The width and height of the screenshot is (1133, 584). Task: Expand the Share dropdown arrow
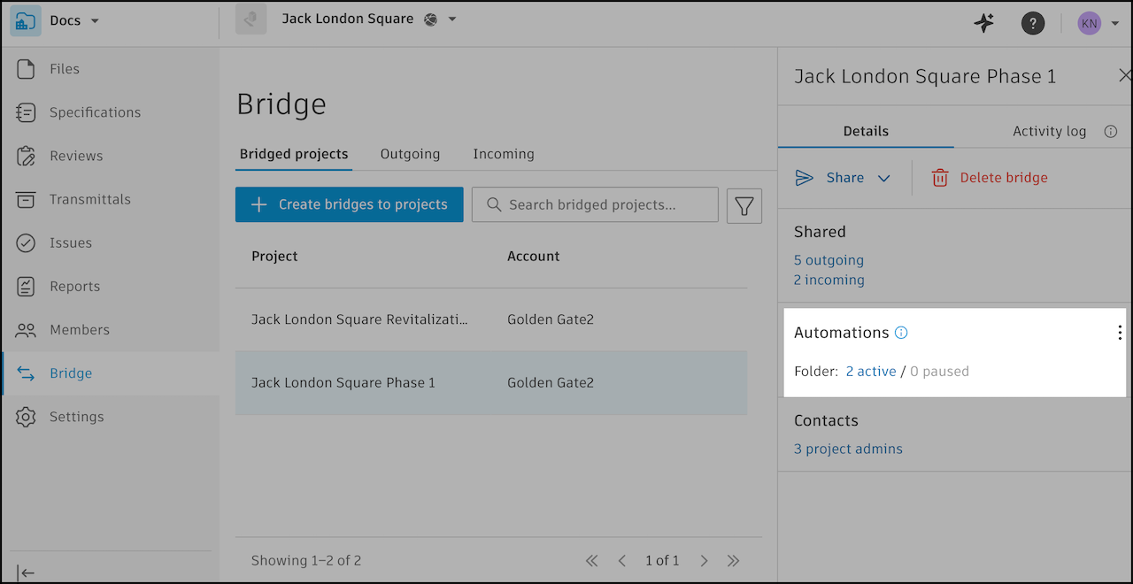[883, 178]
